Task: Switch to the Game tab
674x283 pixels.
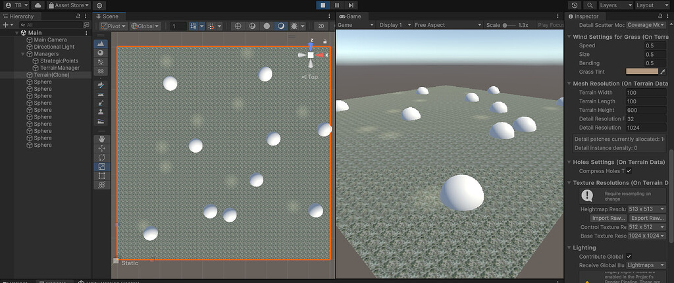Action: [350, 16]
